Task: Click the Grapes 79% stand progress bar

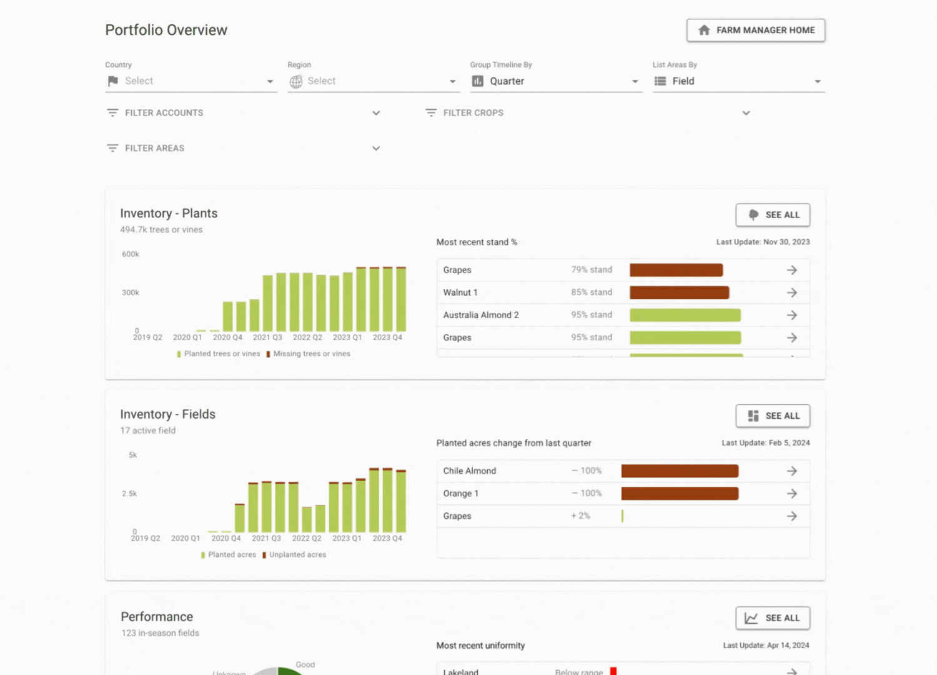Action: pyautogui.click(x=676, y=270)
